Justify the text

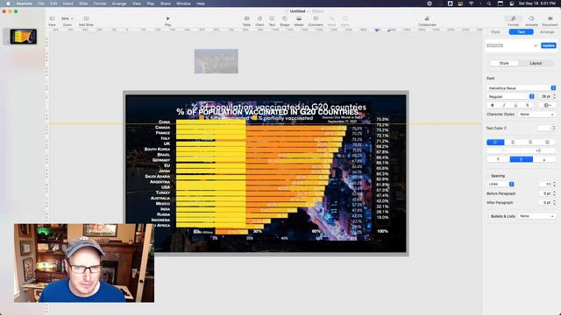[547, 142]
